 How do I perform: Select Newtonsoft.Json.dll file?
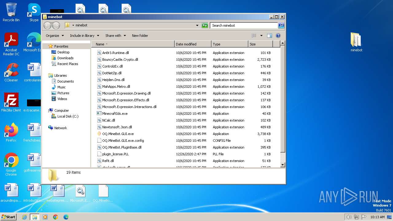(117, 127)
